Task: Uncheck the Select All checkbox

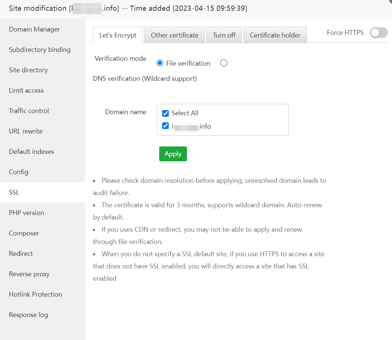Action: (x=165, y=113)
